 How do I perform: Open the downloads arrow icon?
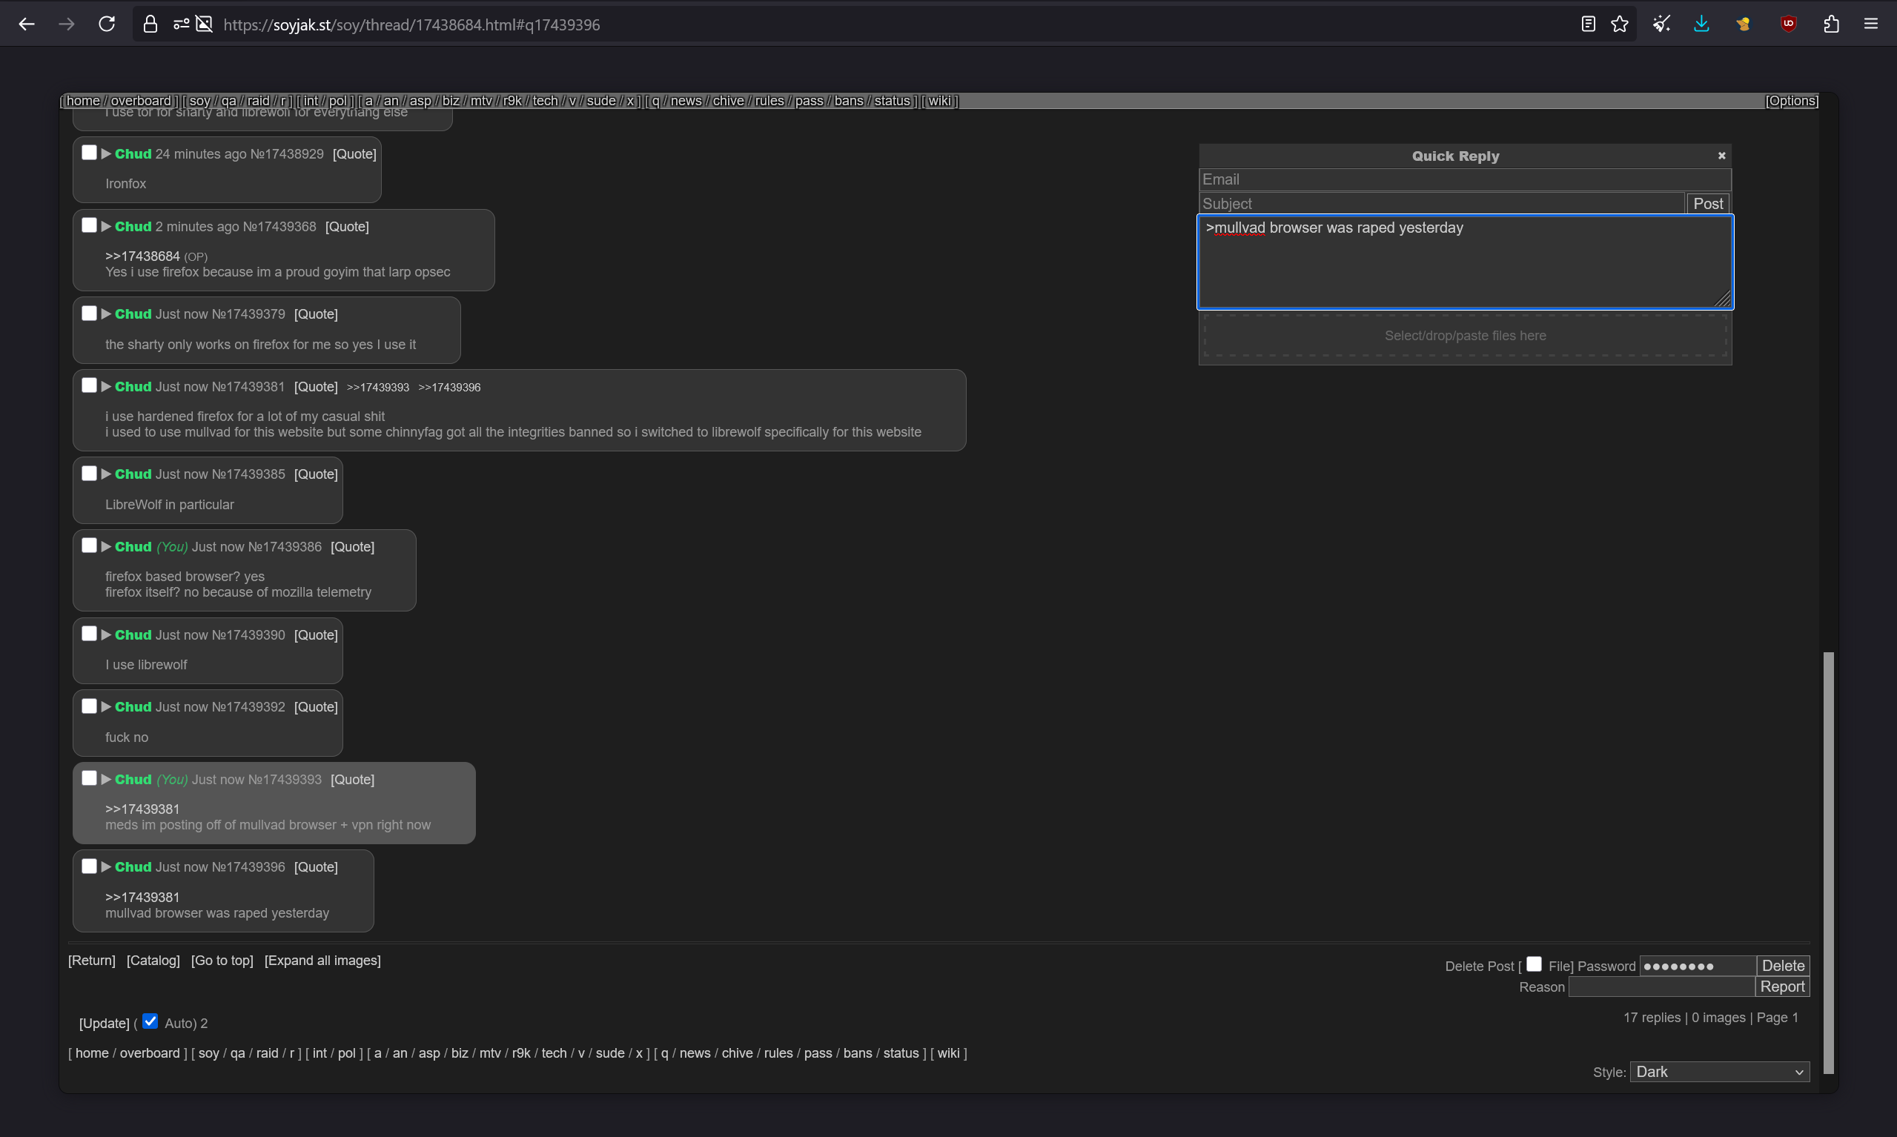click(x=1701, y=24)
